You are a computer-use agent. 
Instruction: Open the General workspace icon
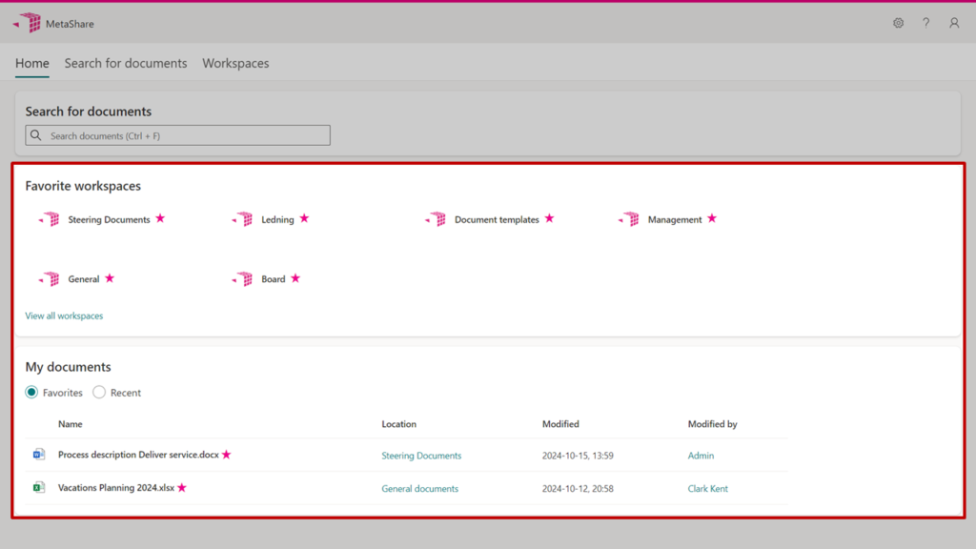pyautogui.click(x=50, y=279)
